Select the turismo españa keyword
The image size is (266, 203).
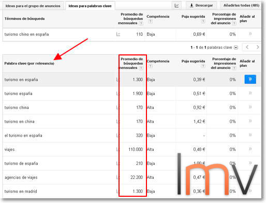click(x=18, y=94)
